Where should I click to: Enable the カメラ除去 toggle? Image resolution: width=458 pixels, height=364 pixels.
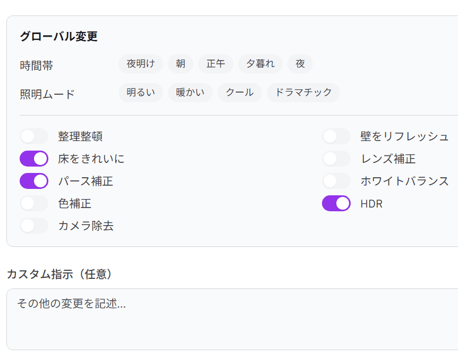click(34, 226)
